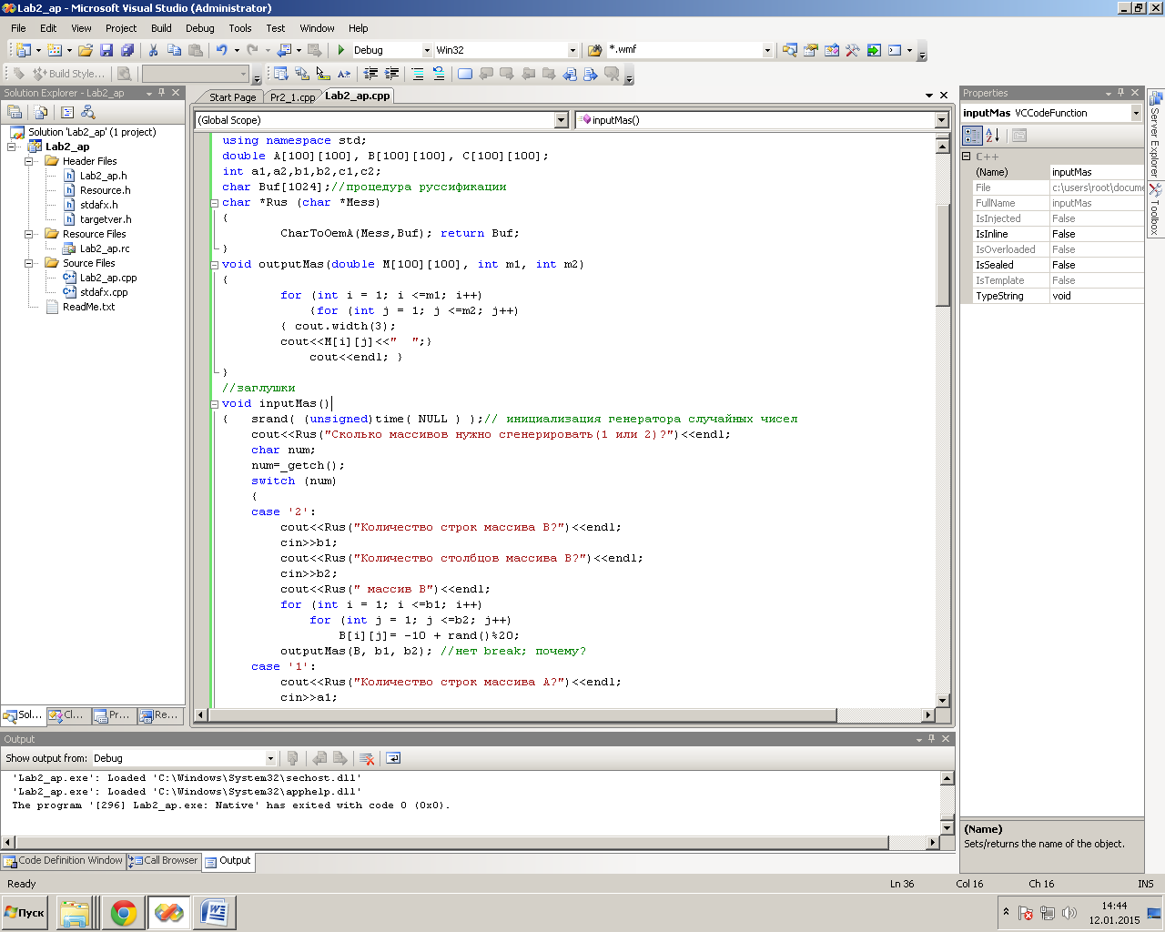Open the inputMas() members dropdown
The width and height of the screenshot is (1165, 932).
pos(941,120)
